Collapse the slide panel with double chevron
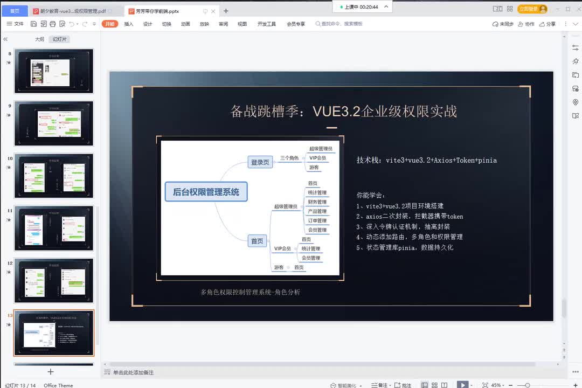This screenshot has width=582, height=388. [5, 39]
